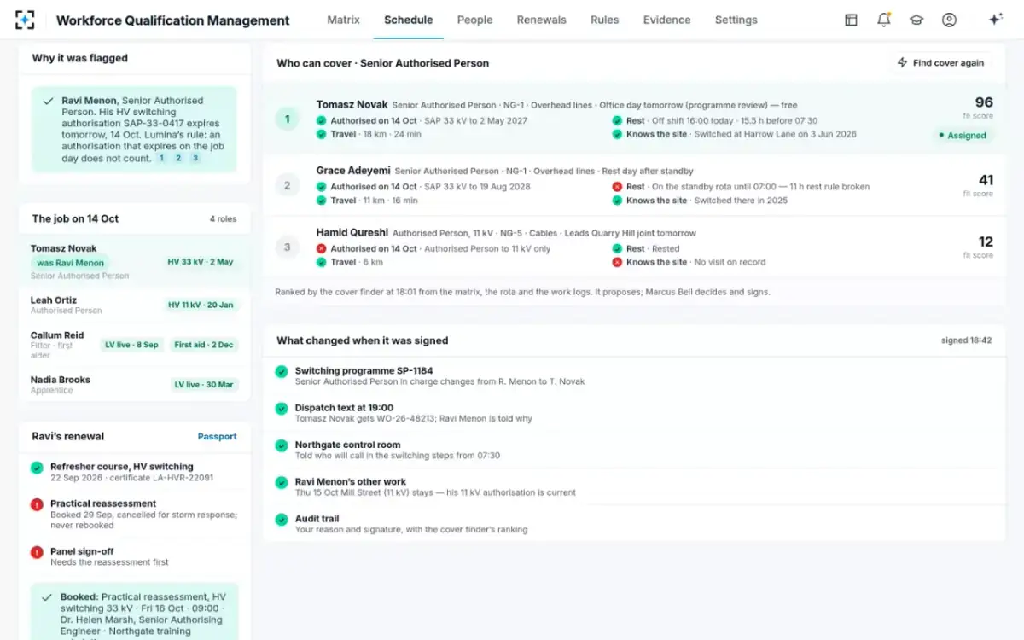Click the 'LV live · 30 Mar' chip
Screen dimensions: 1024x640
click(204, 385)
